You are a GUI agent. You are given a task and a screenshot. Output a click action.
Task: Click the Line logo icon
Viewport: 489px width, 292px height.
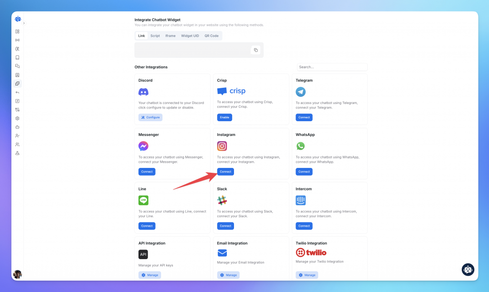[143, 200]
